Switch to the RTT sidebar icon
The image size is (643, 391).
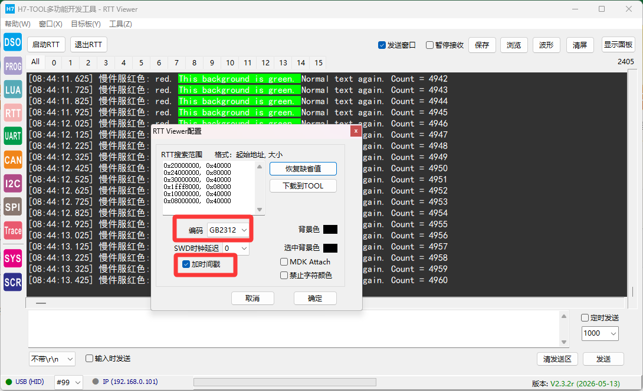tap(13, 113)
